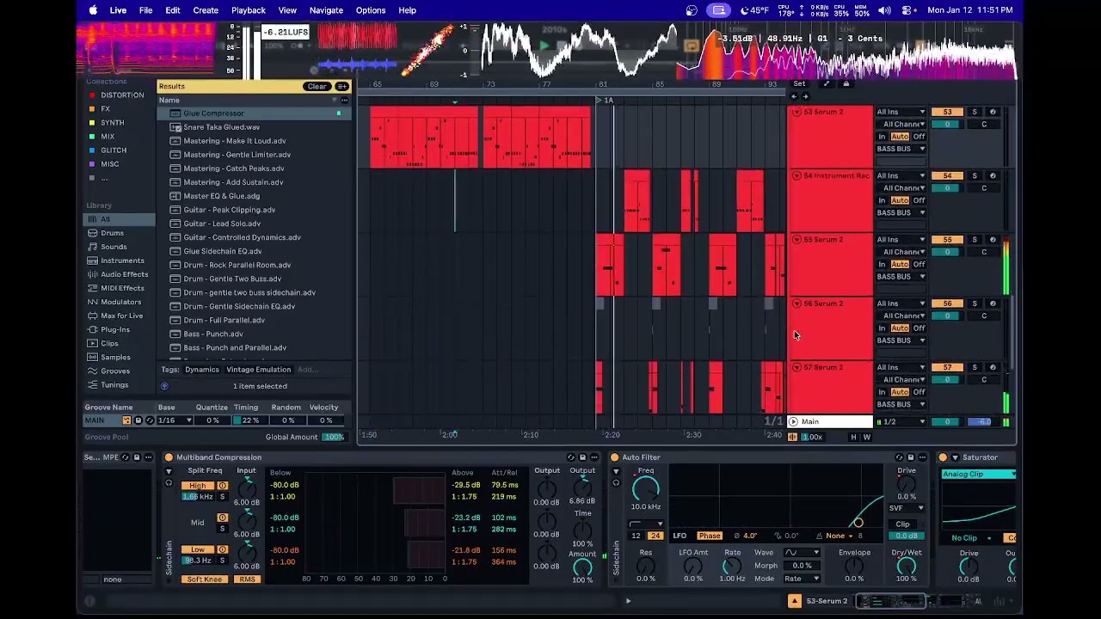Open the Drums library category

(x=112, y=233)
